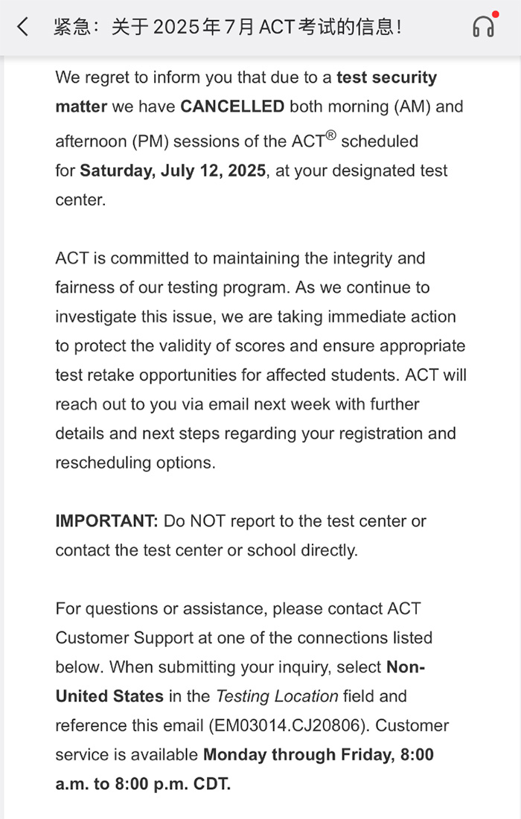
Task: Open customer service via headset icon
Action: click(x=483, y=28)
